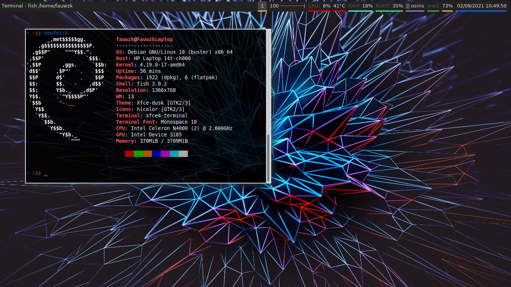
Task: Select the cyan color block in neofetch
Action: coord(174,154)
